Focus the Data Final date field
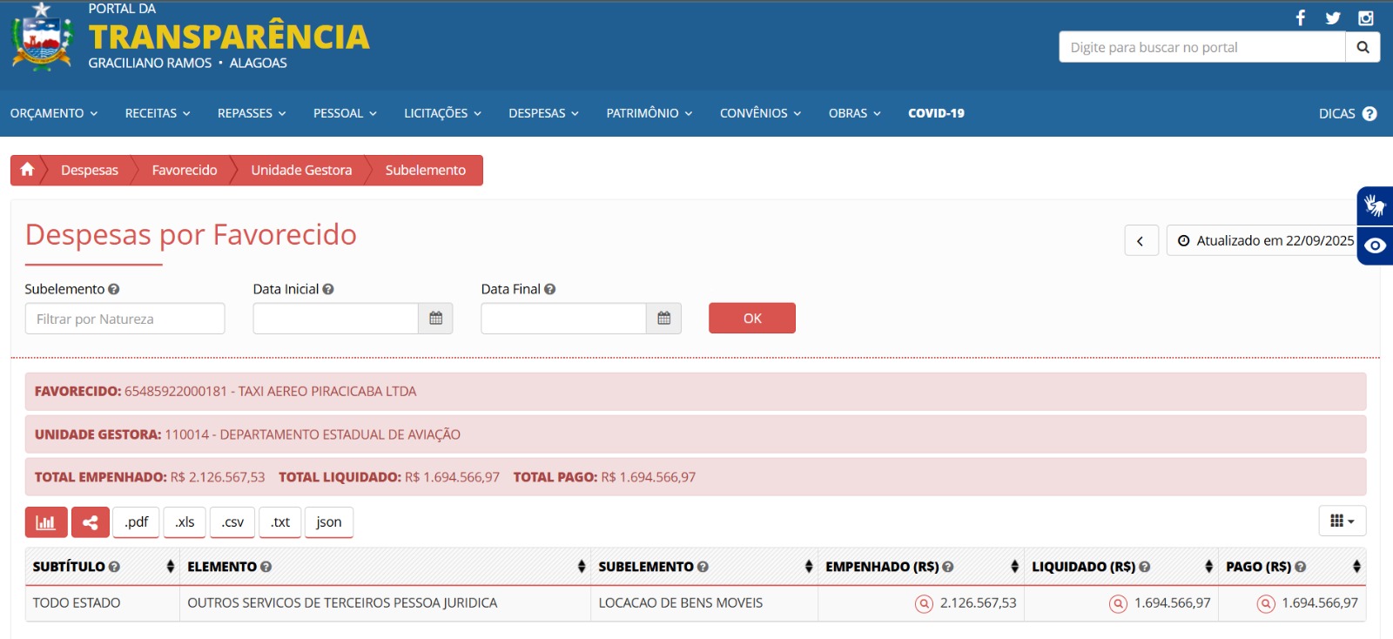Screen dimensions: 1393x639 (x=564, y=319)
